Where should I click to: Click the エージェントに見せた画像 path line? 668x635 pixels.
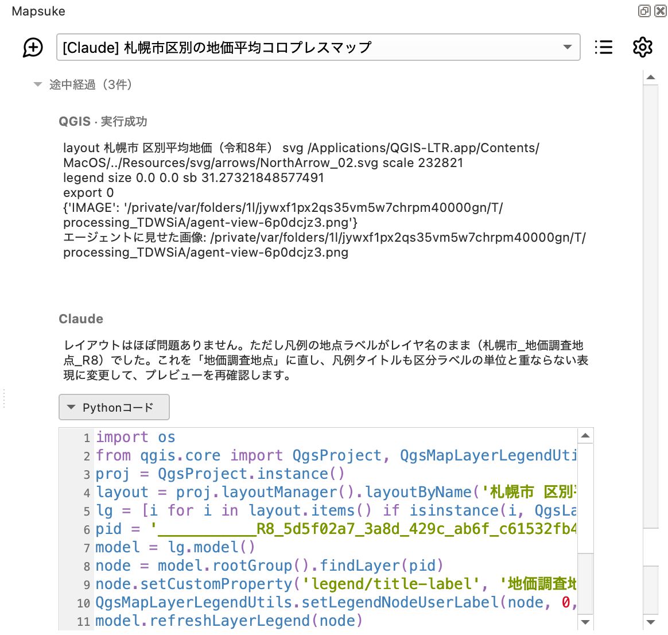pos(325,245)
